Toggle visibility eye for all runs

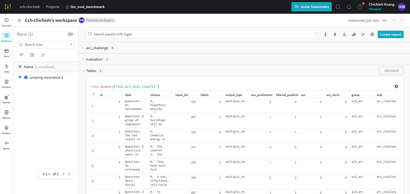pyautogui.click(x=20, y=67)
